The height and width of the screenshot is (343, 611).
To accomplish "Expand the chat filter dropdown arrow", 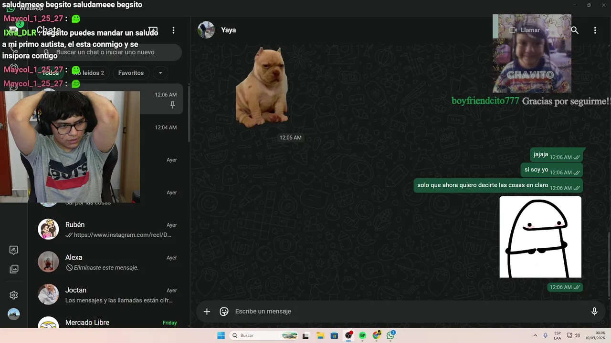I will click(x=160, y=73).
